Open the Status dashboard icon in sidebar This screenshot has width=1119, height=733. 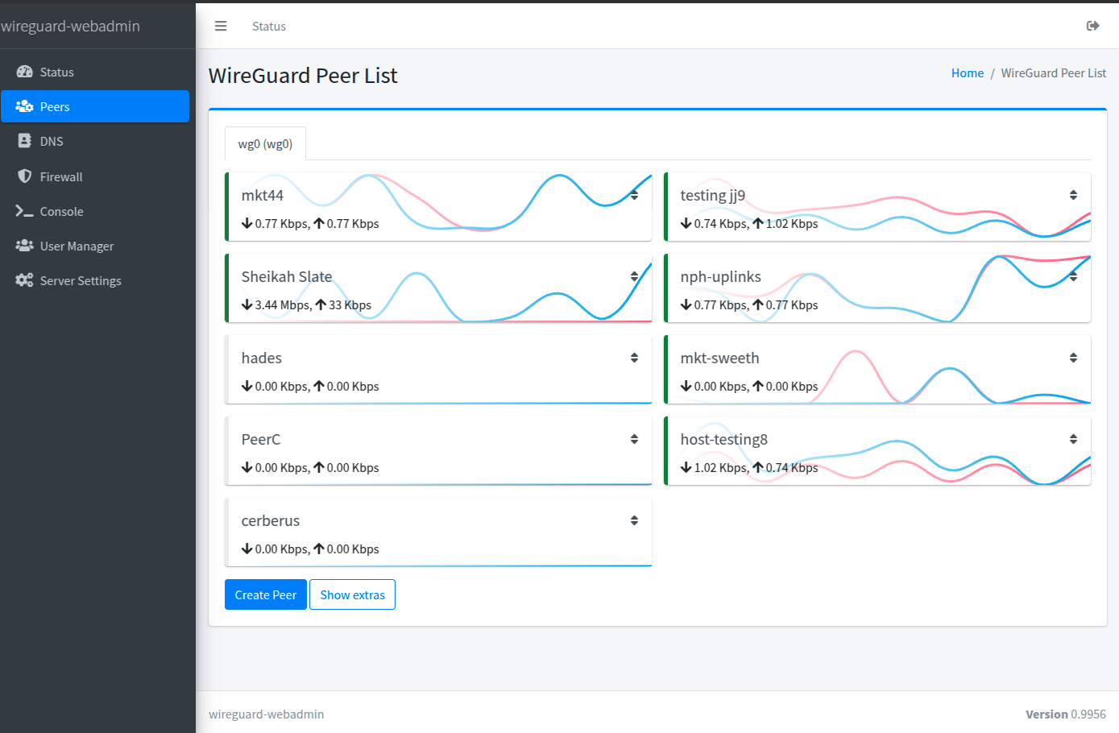(x=24, y=72)
